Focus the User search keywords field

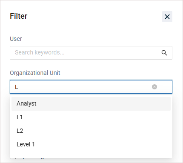tap(91, 53)
